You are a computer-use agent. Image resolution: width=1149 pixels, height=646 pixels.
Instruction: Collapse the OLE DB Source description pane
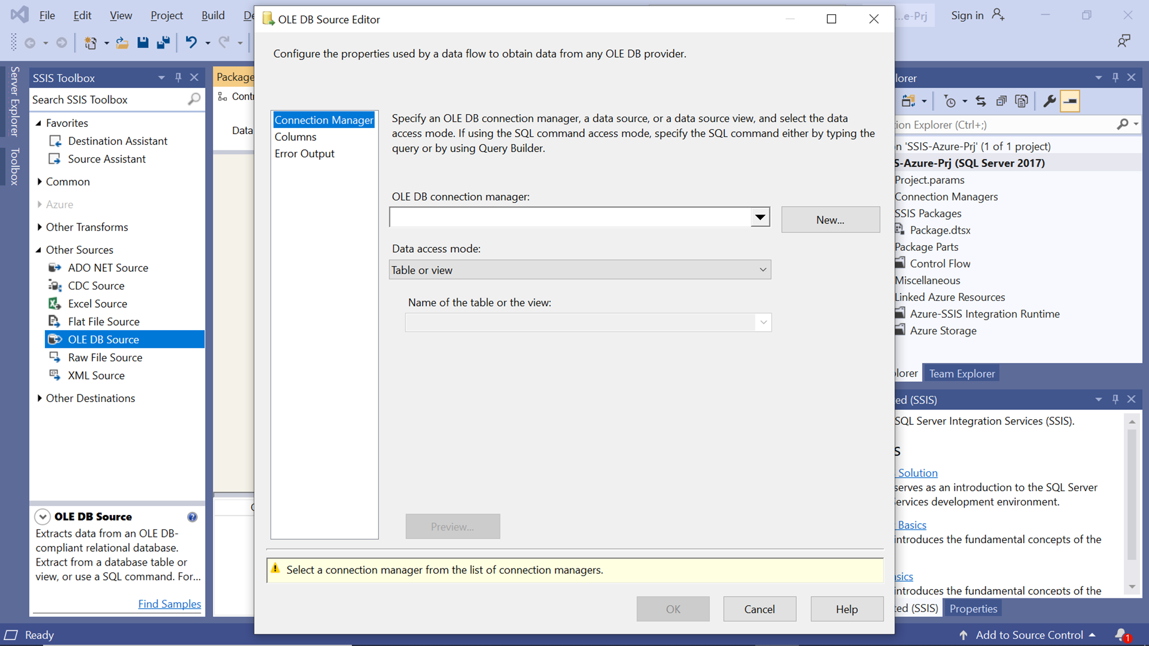(x=43, y=517)
